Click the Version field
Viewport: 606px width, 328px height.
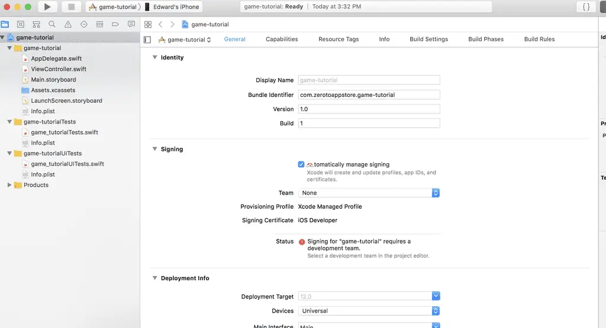(x=369, y=109)
